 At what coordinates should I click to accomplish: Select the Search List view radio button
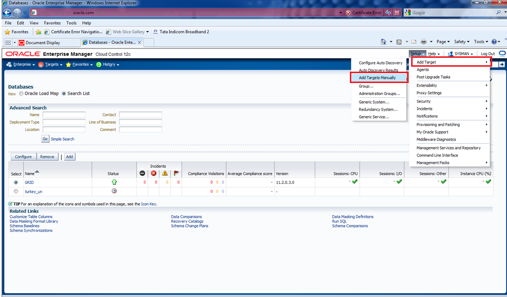click(x=64, y=93)
